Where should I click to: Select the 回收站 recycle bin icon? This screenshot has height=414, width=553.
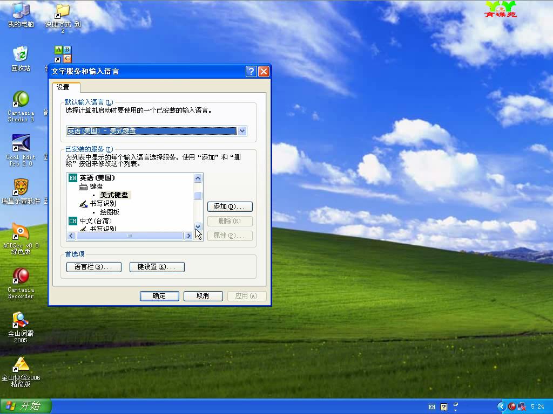tap(21, 58)
